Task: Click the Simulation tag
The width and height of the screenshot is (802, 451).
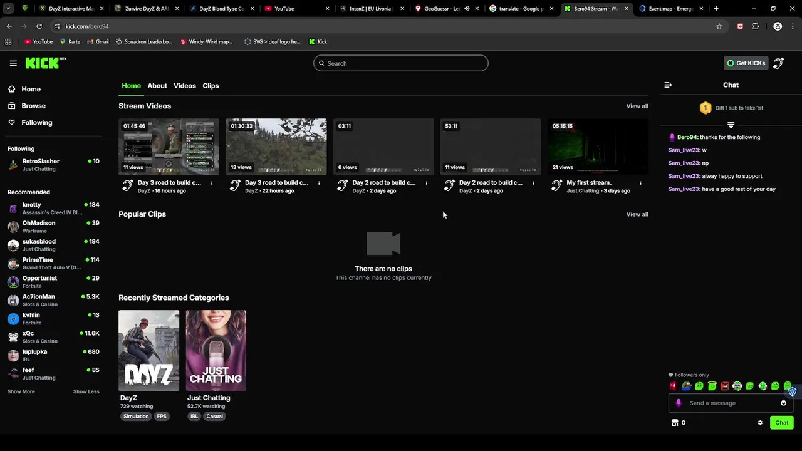Action: point(136,416)
